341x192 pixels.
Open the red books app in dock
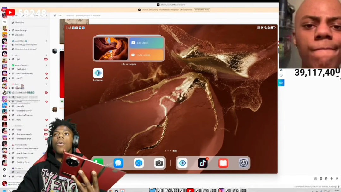tap(223, 163)
